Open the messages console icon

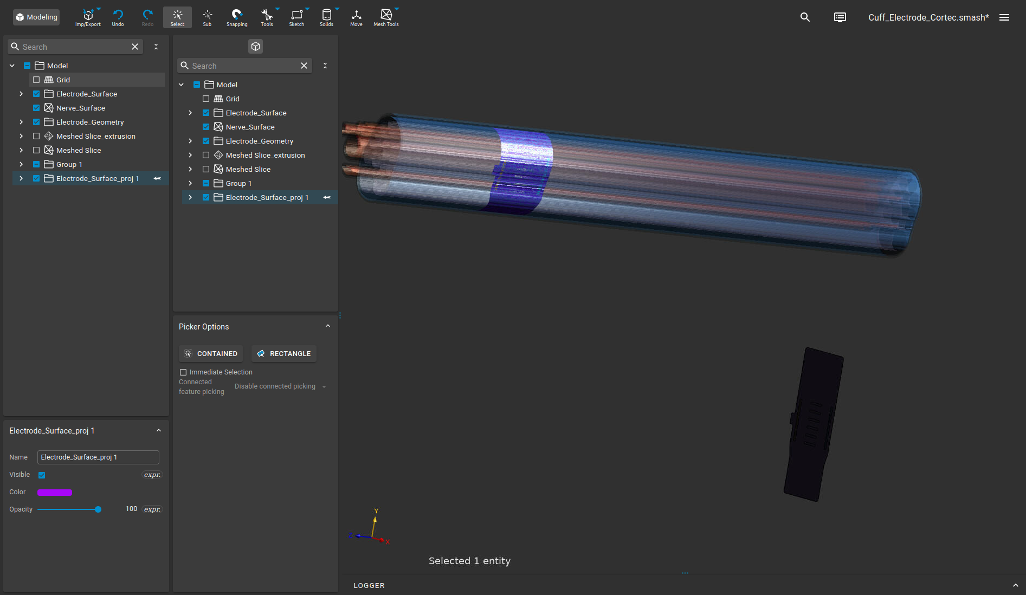click(x=840, y=17)
